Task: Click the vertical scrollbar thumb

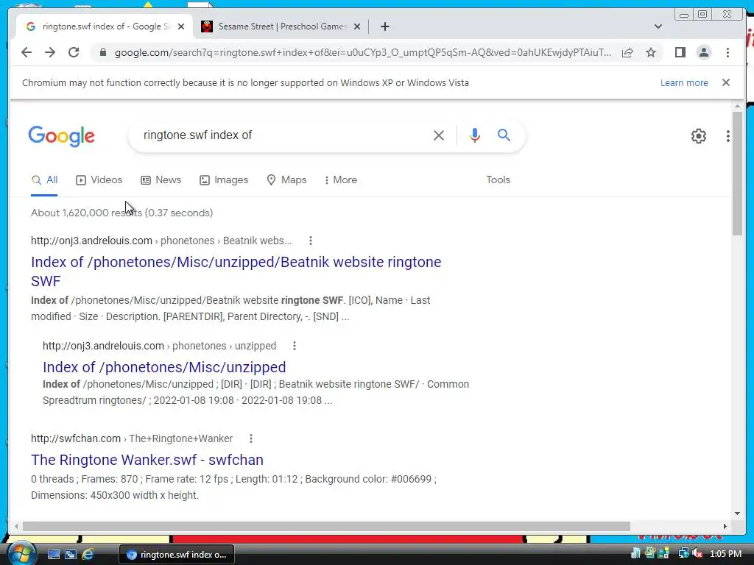Action: 737,173
